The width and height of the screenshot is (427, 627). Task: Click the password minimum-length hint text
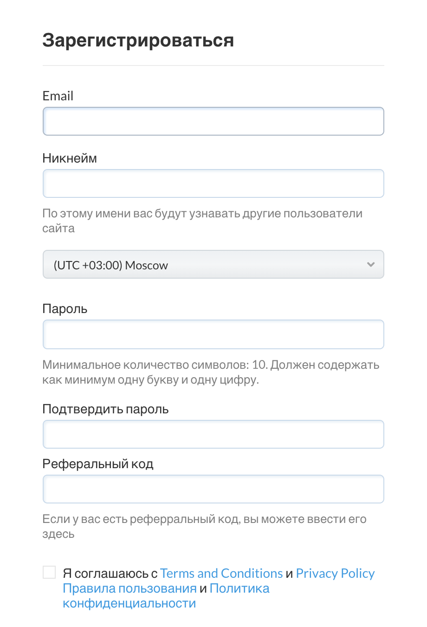[211, 372]
